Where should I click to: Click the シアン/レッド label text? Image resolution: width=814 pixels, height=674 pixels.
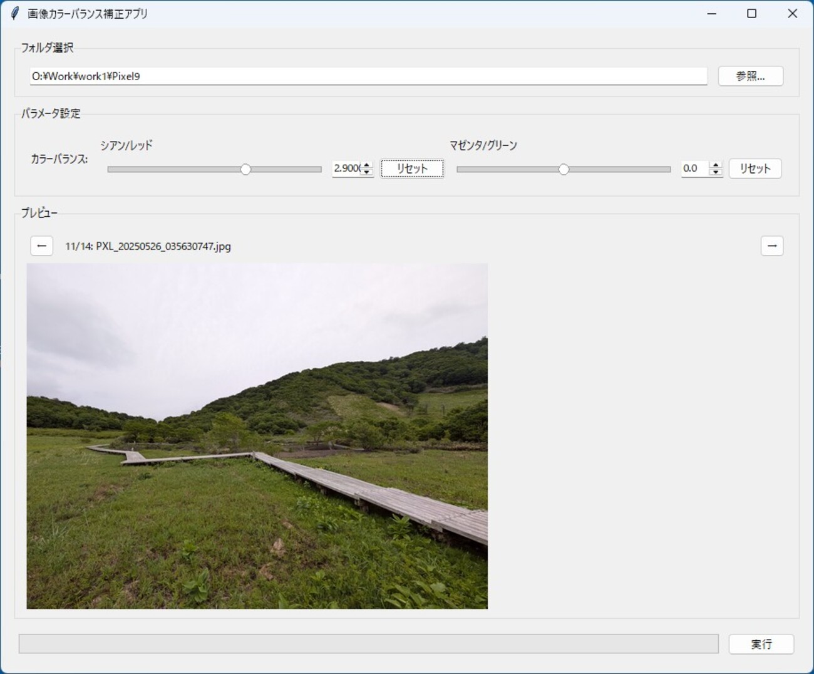126,145
